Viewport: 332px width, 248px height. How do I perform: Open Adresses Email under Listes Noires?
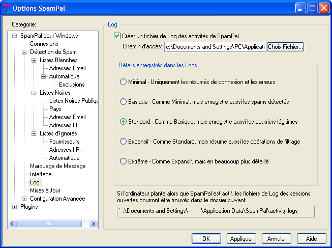67,117
